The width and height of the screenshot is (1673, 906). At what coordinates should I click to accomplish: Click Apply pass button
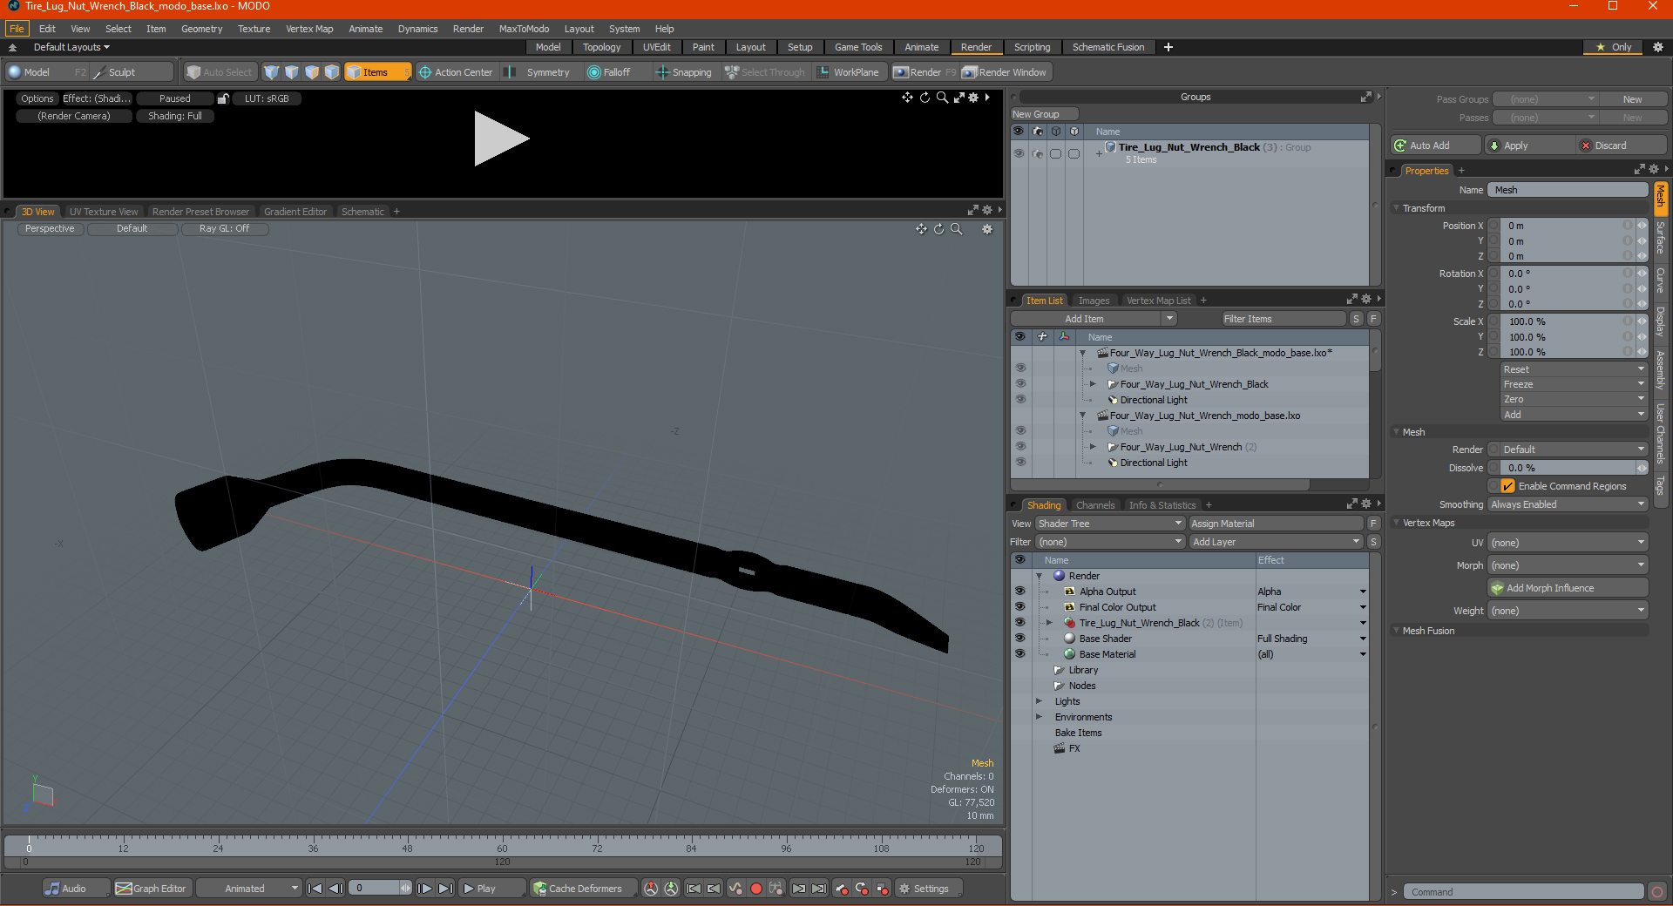pos(1528,145)
